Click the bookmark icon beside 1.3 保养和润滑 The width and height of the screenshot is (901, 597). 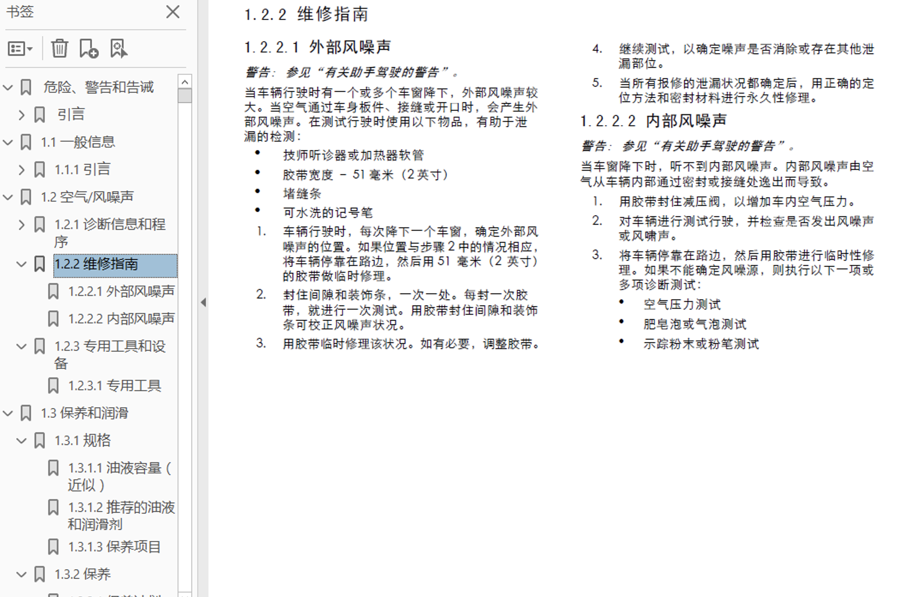point(26,413)
